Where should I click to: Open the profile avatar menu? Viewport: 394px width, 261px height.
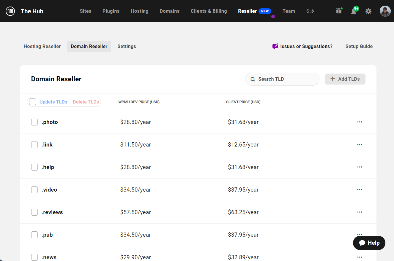pyautogui.click(x=385, y=11)
